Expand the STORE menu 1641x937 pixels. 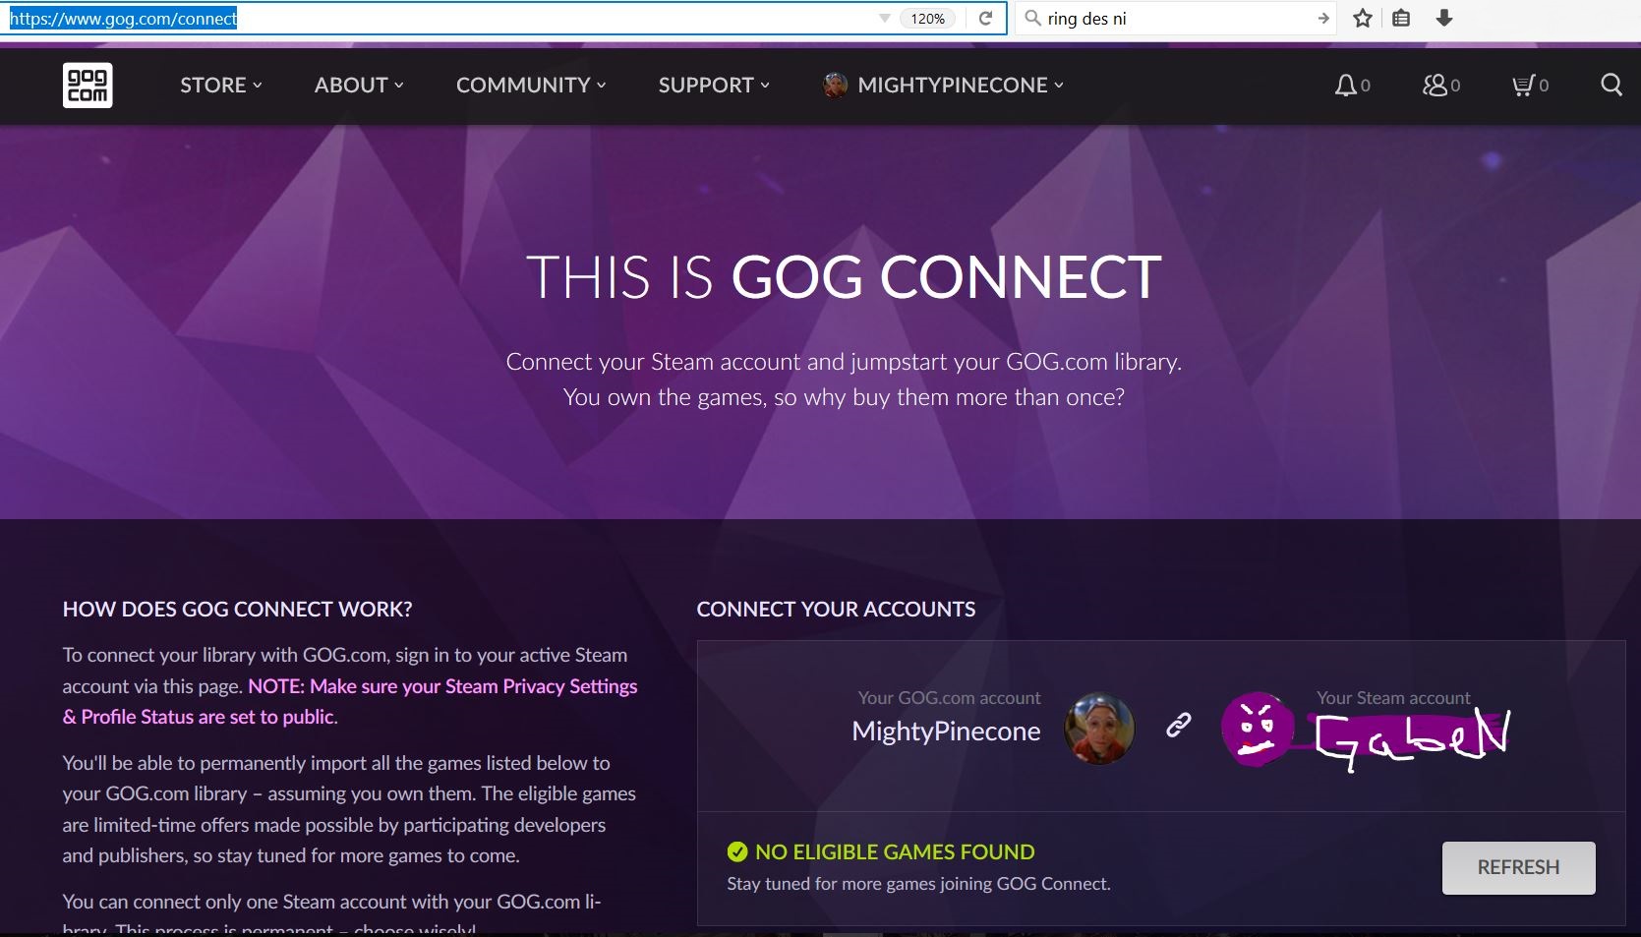pyautogui.click(x=220, y=86)
